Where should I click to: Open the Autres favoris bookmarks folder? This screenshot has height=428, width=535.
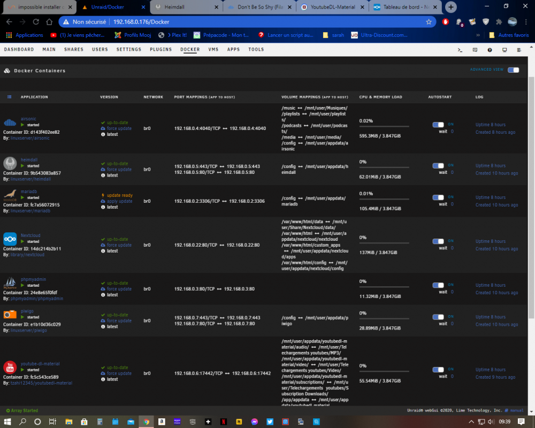(x=509, y=35)
